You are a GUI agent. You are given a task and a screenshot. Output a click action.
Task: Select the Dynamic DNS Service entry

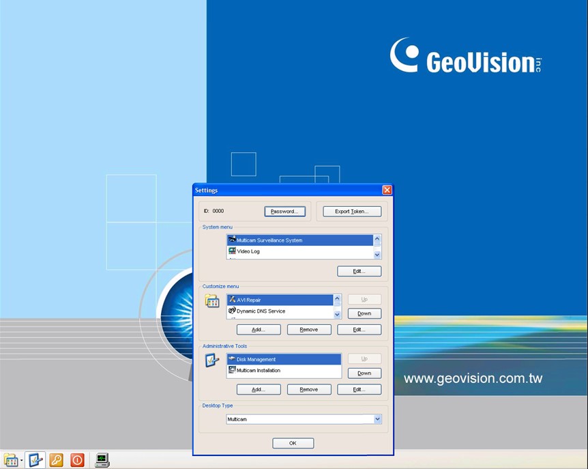(280, 311)
